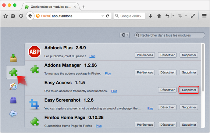Screen dimensions: 210x133
Task: Click Supprimer for Firefox Home Page
Action: 189,125
